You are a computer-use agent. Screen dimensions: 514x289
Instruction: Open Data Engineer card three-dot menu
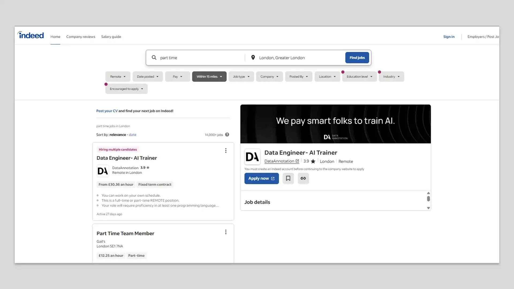tap(226, 151)
